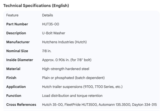Image resolution: width=162 pixels, height=111 pixels.
Task: Click the High-strength hardened steel value
Action: 65,69
